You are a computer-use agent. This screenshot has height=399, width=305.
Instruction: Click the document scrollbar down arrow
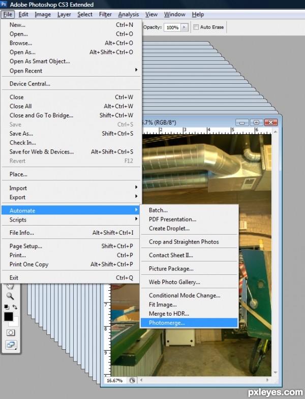(x=276, y=373)
